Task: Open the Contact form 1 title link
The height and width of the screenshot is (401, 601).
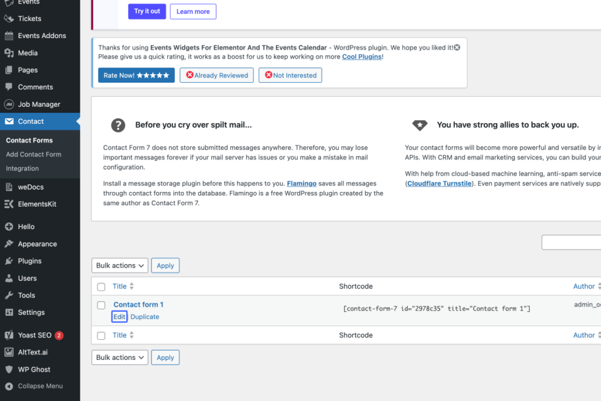Action: (139, 304)
